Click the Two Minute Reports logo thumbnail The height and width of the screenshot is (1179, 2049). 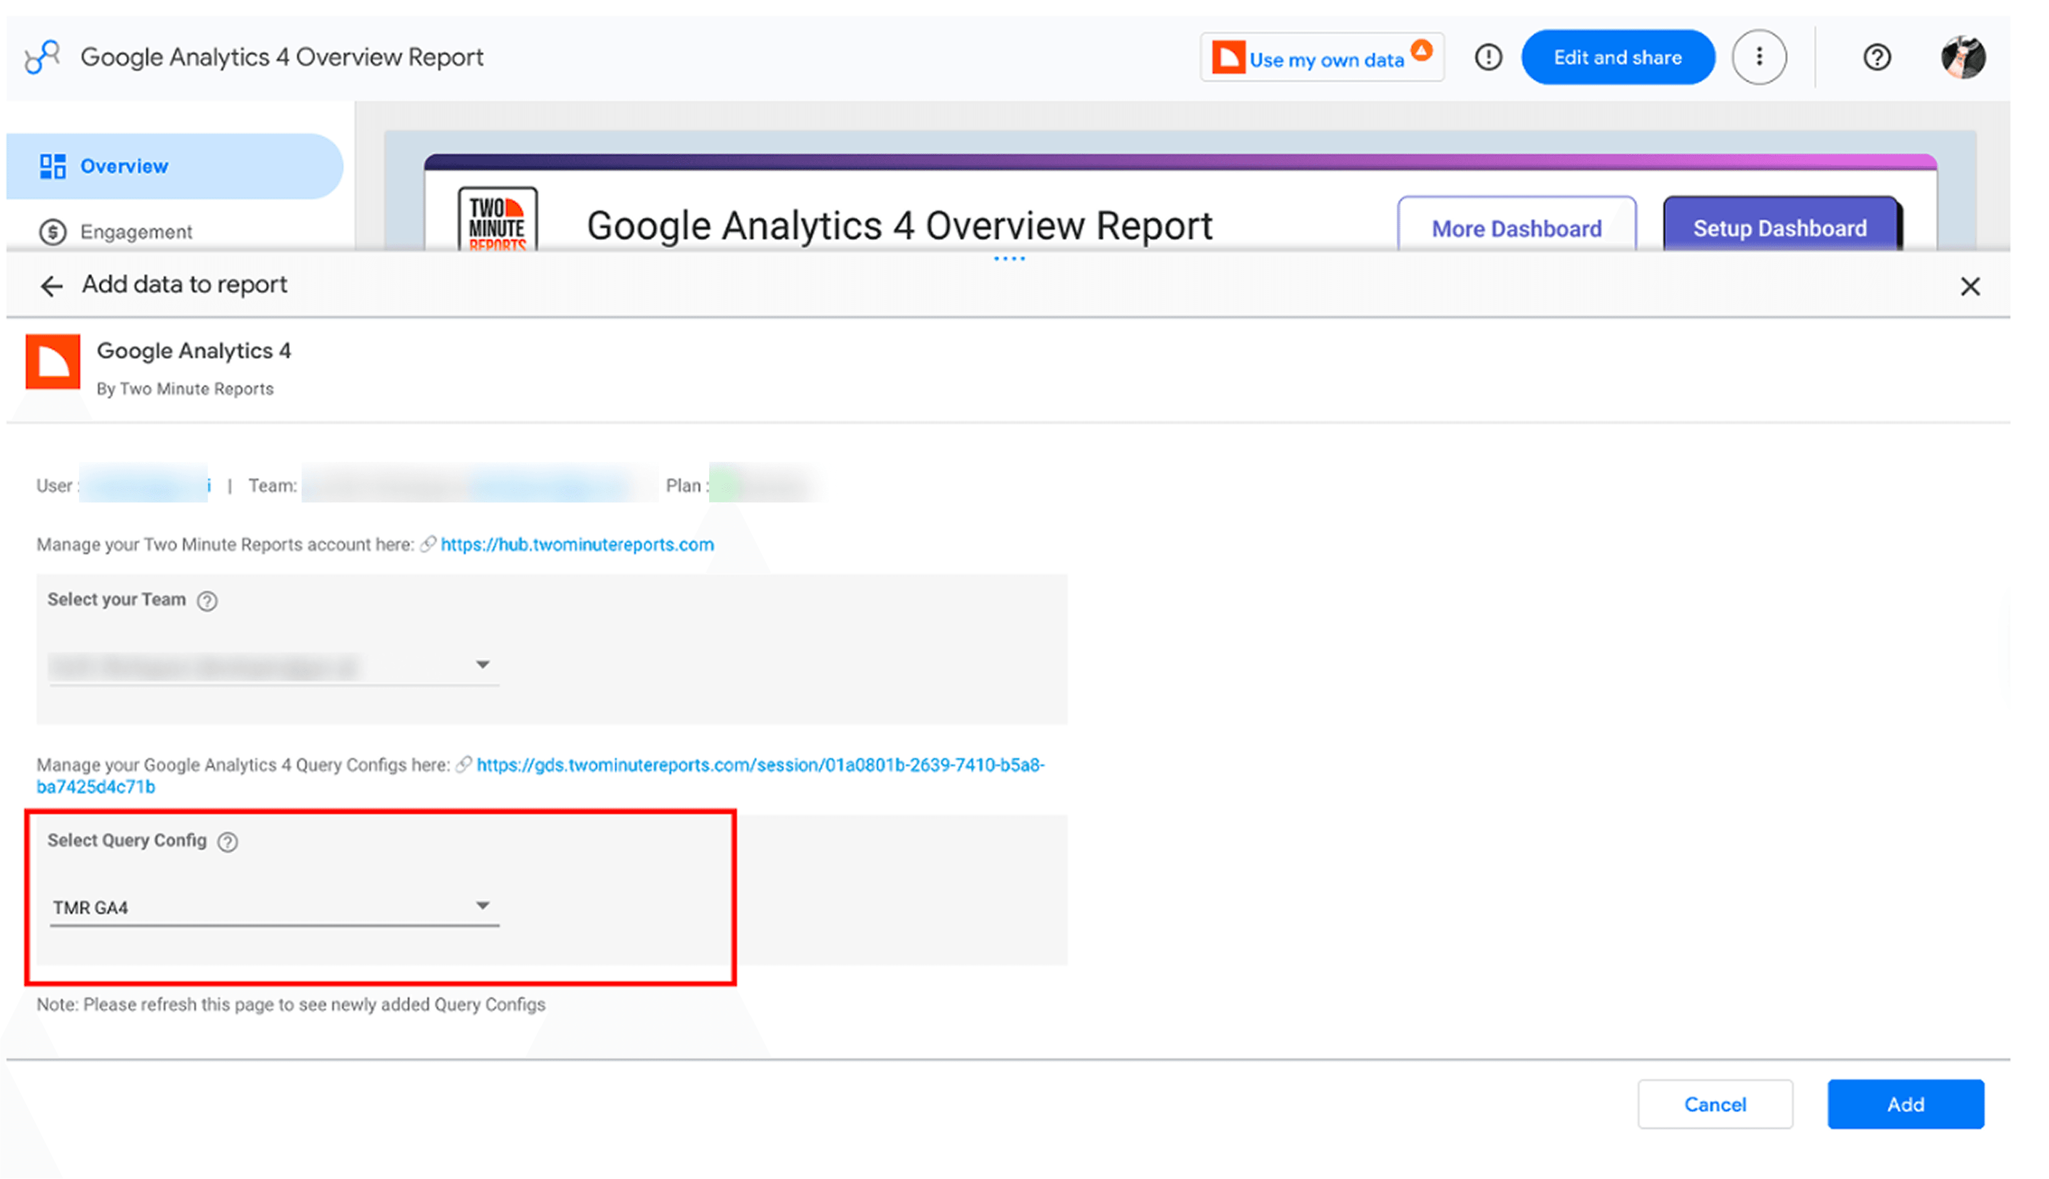coord(497,219)
